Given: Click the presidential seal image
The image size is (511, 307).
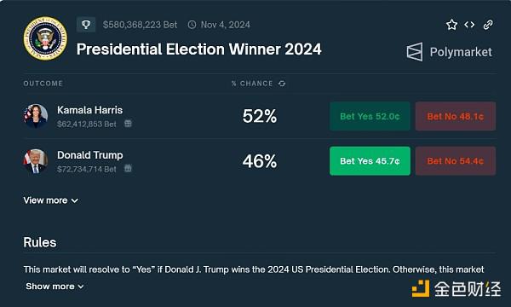Looking at the screenshot, I should pyautogui.click(x=45, y=38).
